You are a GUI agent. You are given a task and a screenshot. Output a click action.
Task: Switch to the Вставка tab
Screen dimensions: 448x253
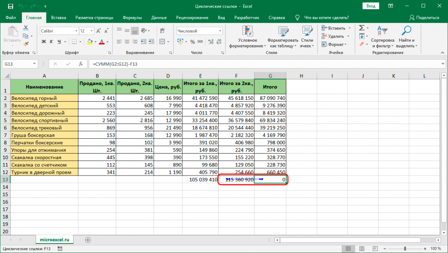59,18
